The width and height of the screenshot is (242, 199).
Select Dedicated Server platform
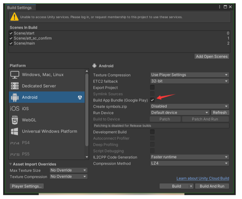pos(47,86)
